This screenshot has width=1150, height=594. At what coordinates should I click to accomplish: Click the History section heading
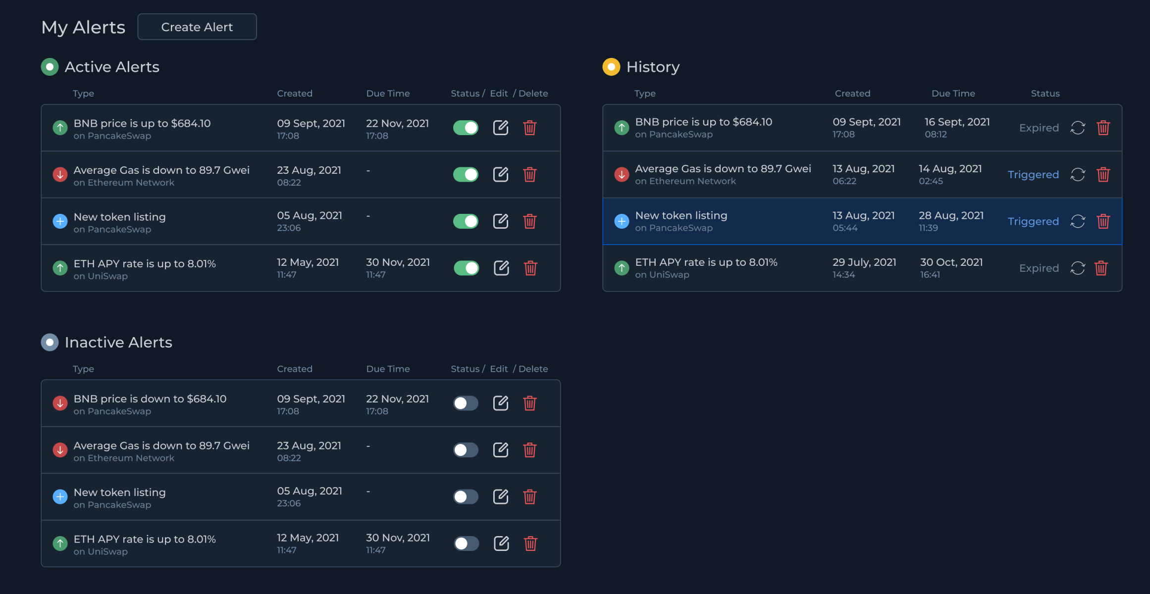pos(653,67)
